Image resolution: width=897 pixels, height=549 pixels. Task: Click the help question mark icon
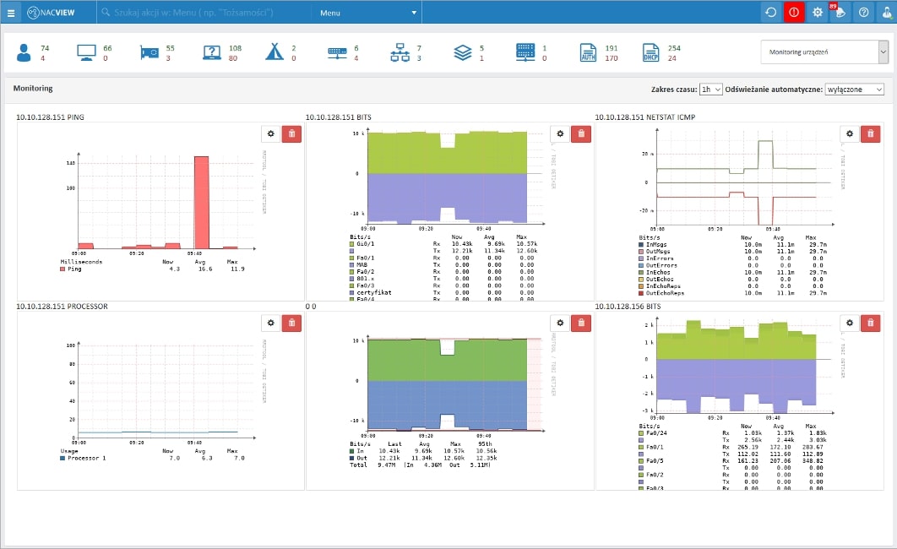point(863,13)
